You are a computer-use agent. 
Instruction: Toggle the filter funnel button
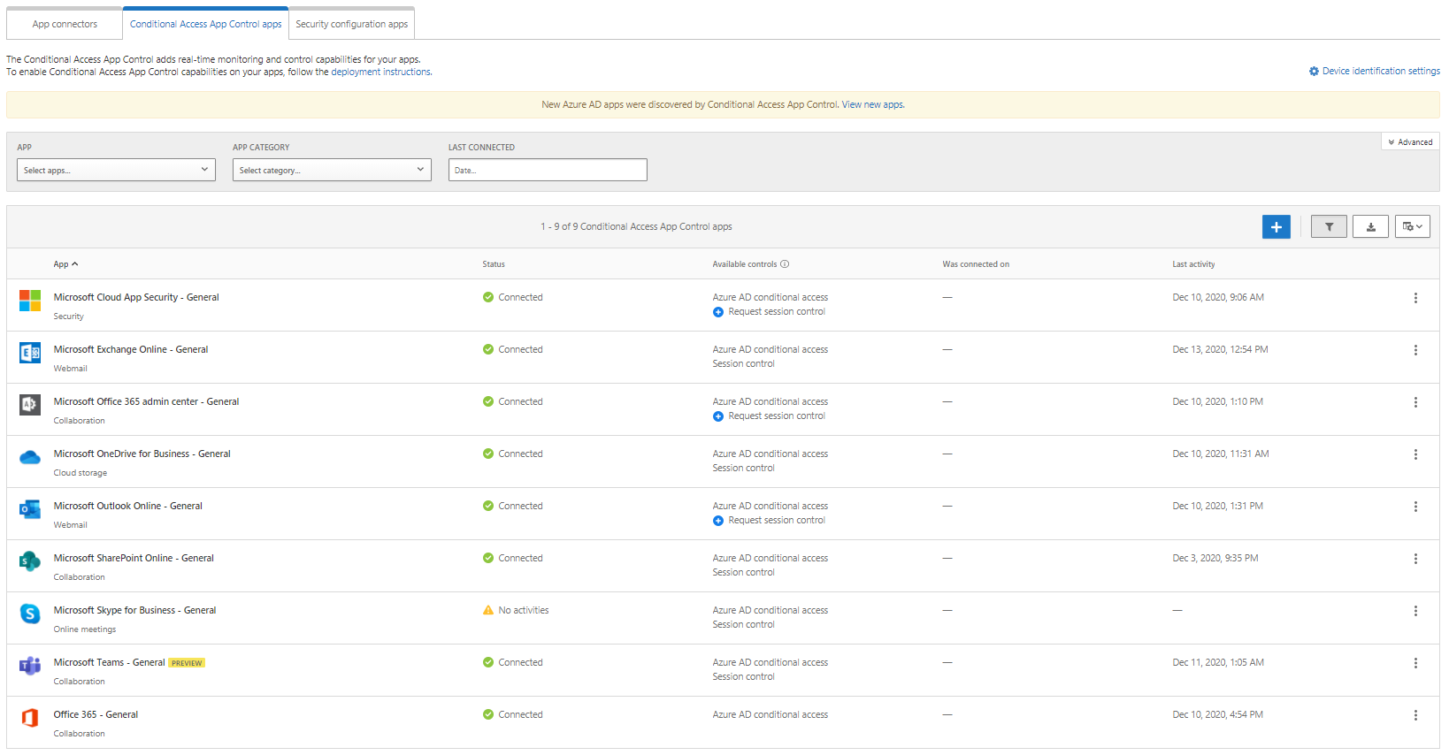(x=1329, y=227)
